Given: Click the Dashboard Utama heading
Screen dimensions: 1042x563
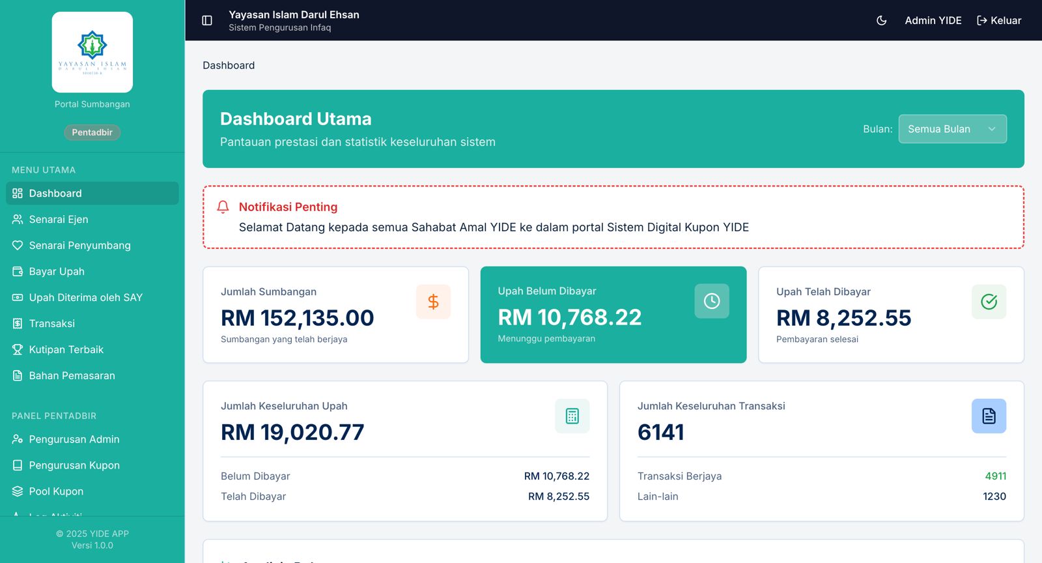Looking at the screenshot, I should tap(296, 119).
